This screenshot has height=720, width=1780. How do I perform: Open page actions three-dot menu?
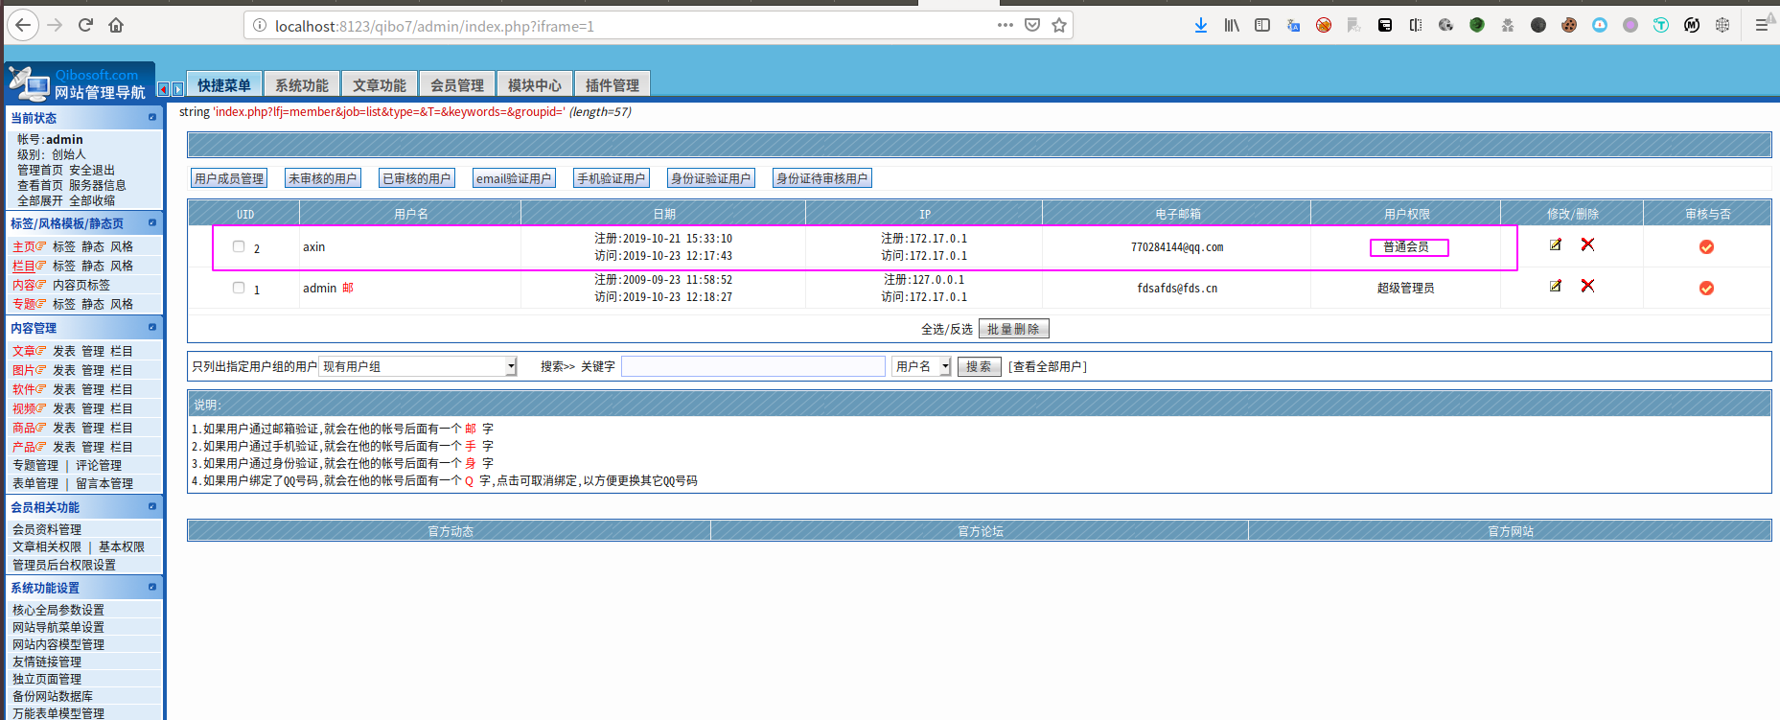(x=1006, y=25)
